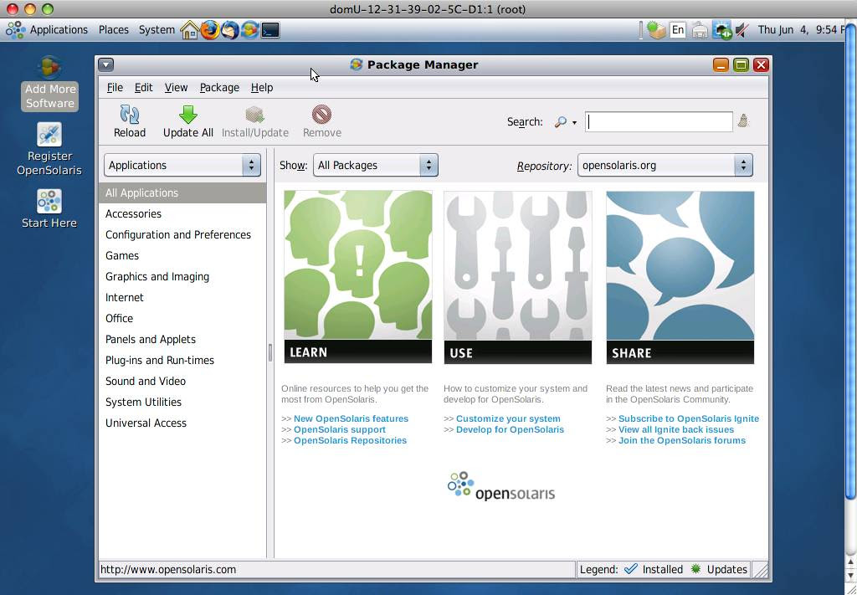Open New OpenSolaris features link
This screenshot has width=857, height=595.
tap(351, 418)
